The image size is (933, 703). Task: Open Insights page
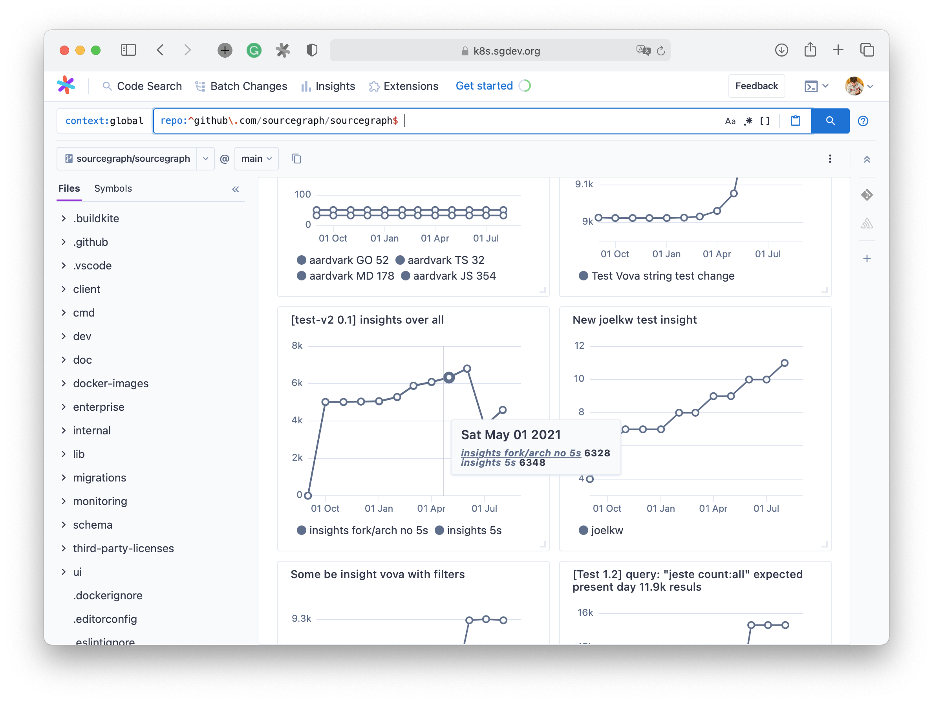click(x=328, y=86)
